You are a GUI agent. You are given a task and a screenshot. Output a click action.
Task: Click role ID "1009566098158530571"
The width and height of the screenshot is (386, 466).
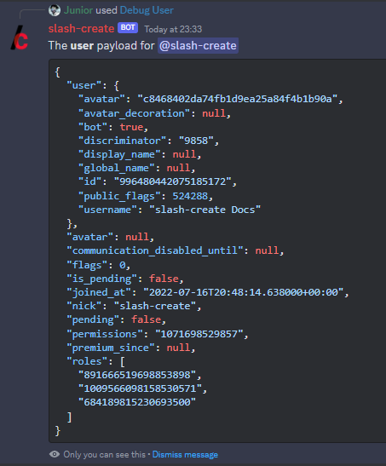click(140, 388)
